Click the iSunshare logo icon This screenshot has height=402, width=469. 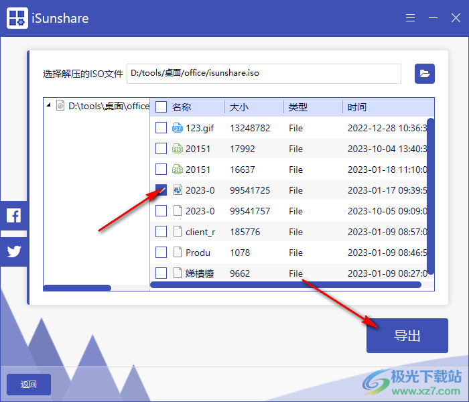click(17, 18)
